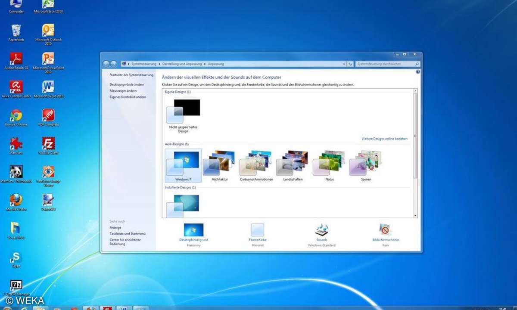Open Sounds settings
The image size is (517, 310).
(321, 235)
